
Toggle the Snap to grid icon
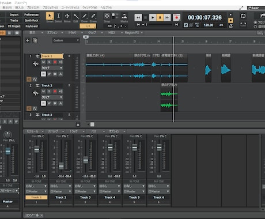coord(107,16)
